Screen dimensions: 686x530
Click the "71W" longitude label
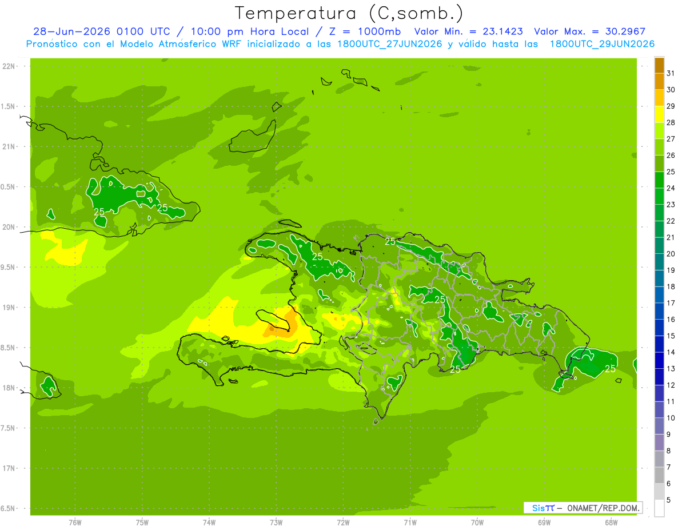(410, 523)
